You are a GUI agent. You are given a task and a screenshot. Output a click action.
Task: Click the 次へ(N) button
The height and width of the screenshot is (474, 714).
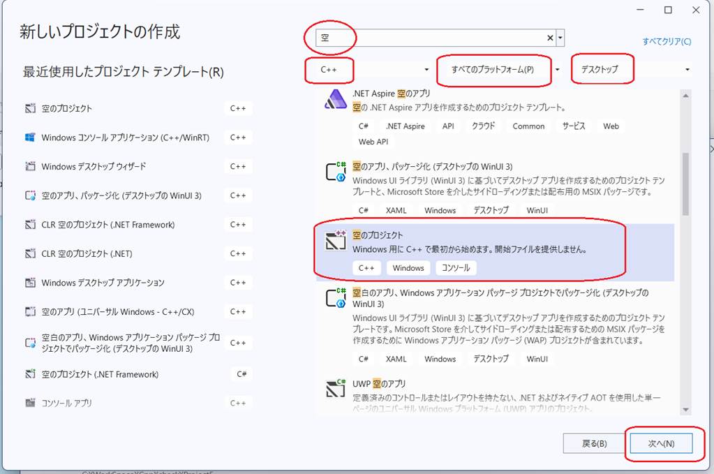(661, 443)
